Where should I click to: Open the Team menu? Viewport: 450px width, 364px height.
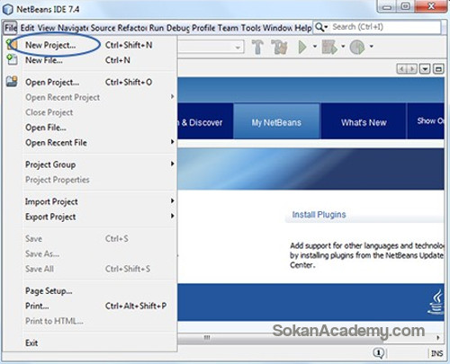228,28
